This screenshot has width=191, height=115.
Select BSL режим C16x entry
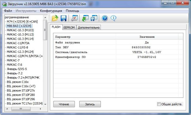18,82
